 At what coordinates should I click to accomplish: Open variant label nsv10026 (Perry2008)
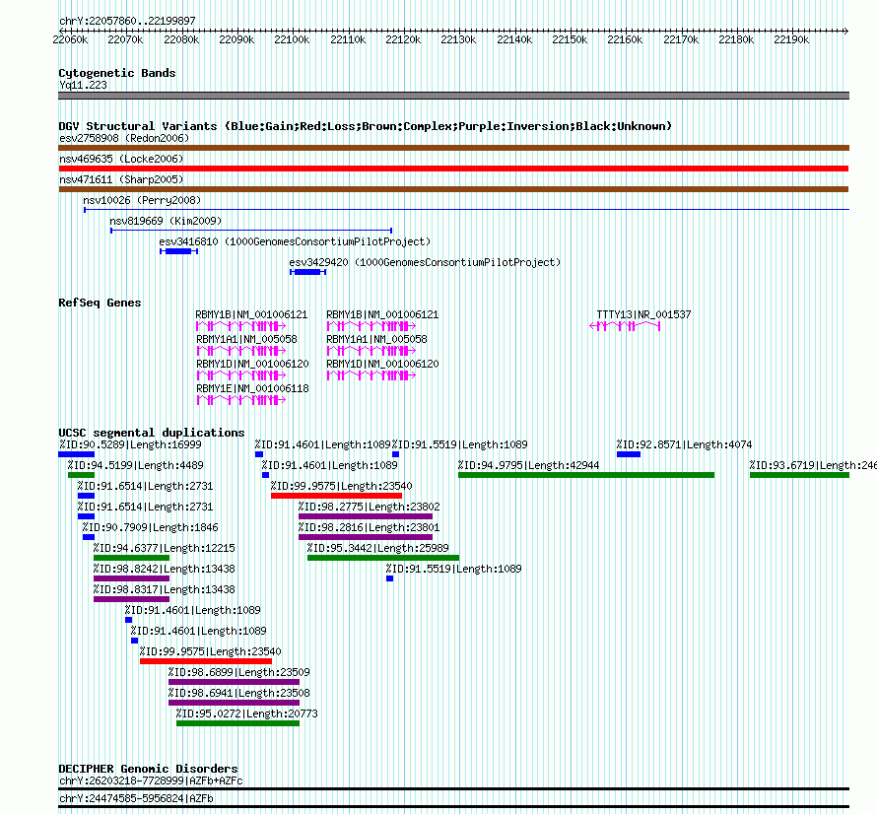pyautogui.click(x=142, y=200)
